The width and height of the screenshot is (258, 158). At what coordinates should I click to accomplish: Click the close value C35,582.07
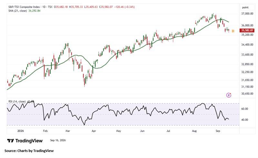point(106,7)
